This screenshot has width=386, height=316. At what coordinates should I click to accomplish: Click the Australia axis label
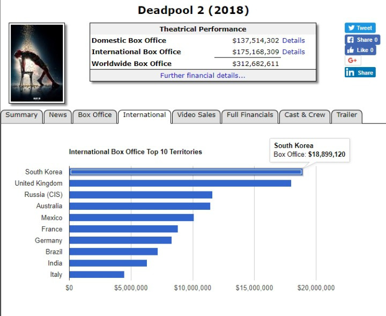[x=49, y=206]
